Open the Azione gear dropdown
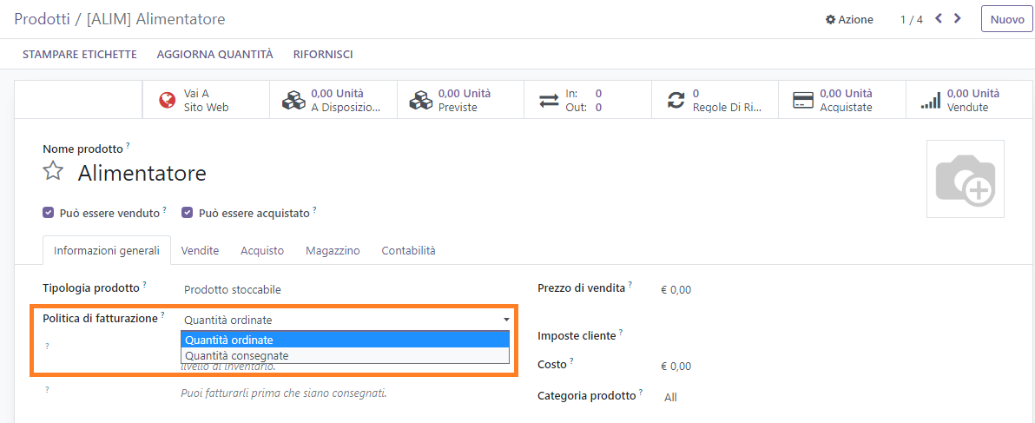The height and width of the screenshot is (423, 1035). coord(849,19)
